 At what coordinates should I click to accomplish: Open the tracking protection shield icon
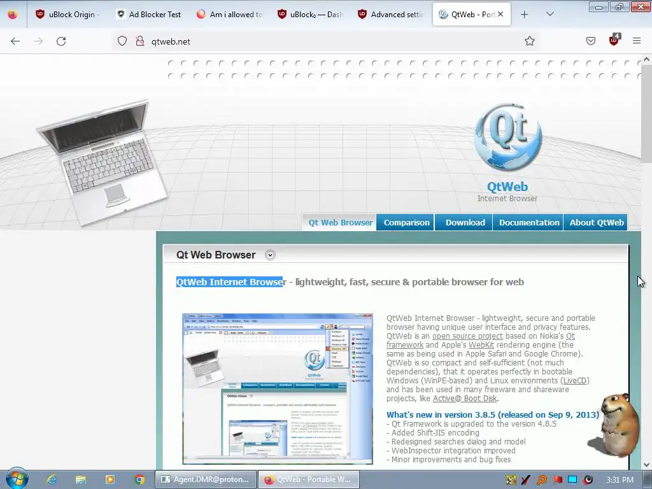(122, 41)
